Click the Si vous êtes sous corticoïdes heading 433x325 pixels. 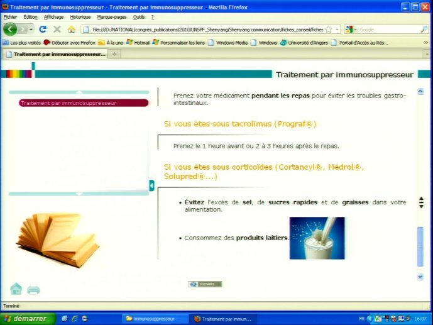[264, 172]
